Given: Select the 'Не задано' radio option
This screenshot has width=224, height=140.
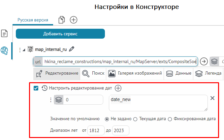Looking at the screenshot, I should [107, 119].
